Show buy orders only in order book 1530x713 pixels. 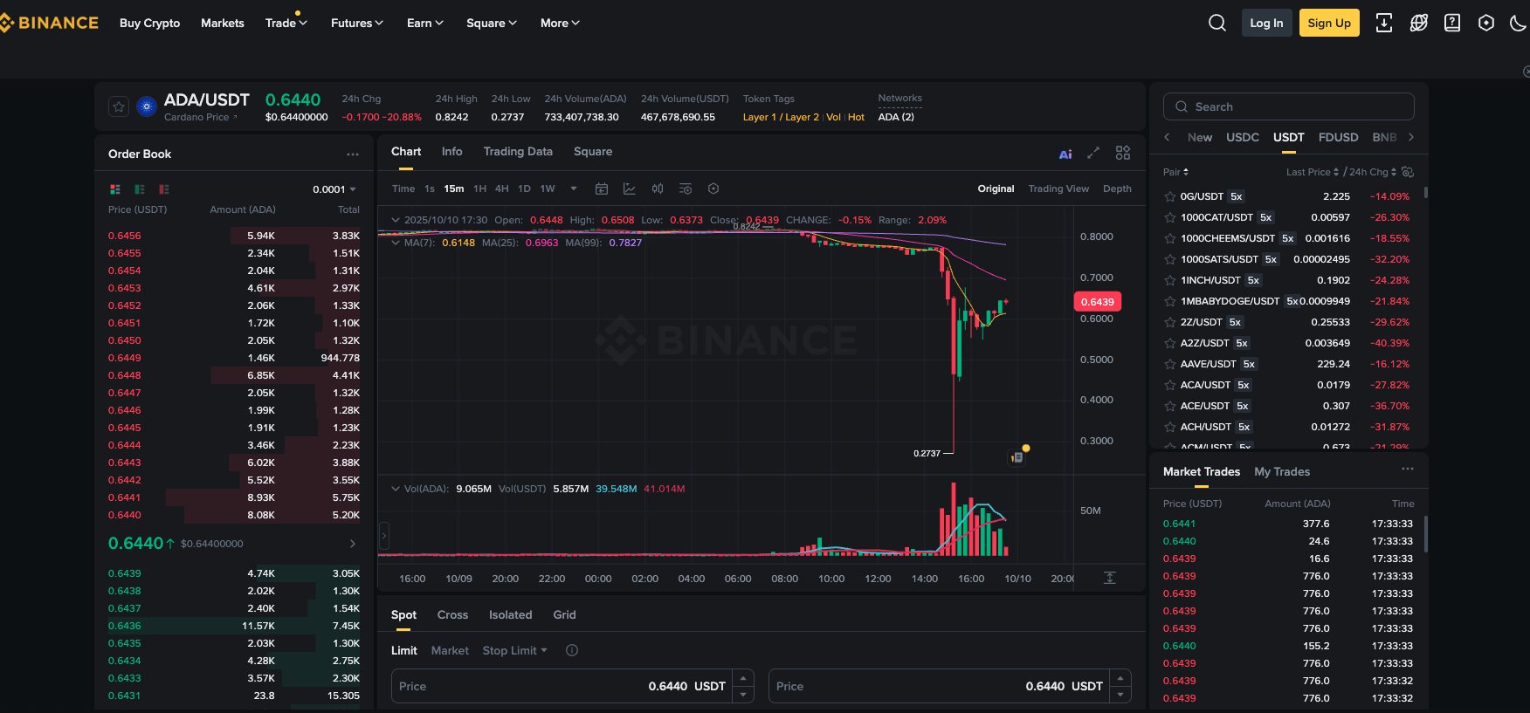click(140, 189)
